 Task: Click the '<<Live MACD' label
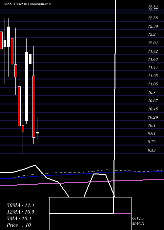pyautogui.click(x=138, y=221)
